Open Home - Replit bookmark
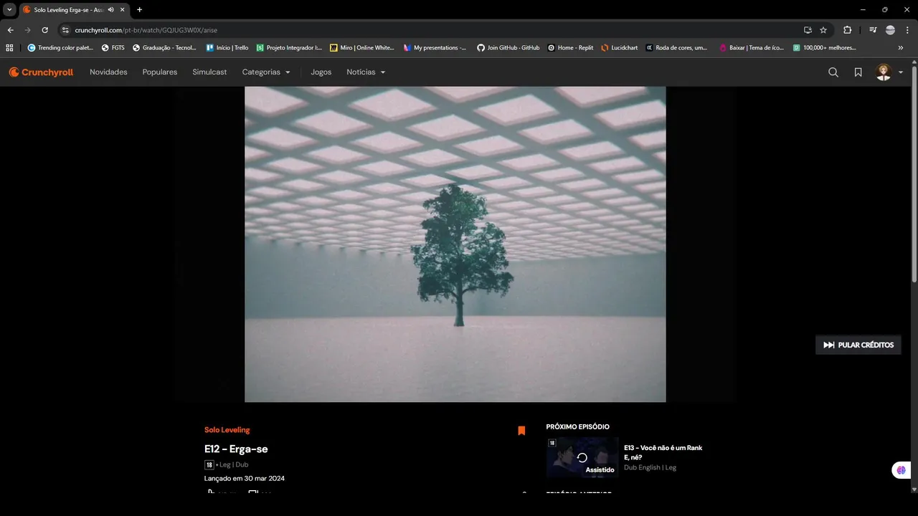Image resolution: width=918 pixels, height=516 pixels. (x=571, y=47)
